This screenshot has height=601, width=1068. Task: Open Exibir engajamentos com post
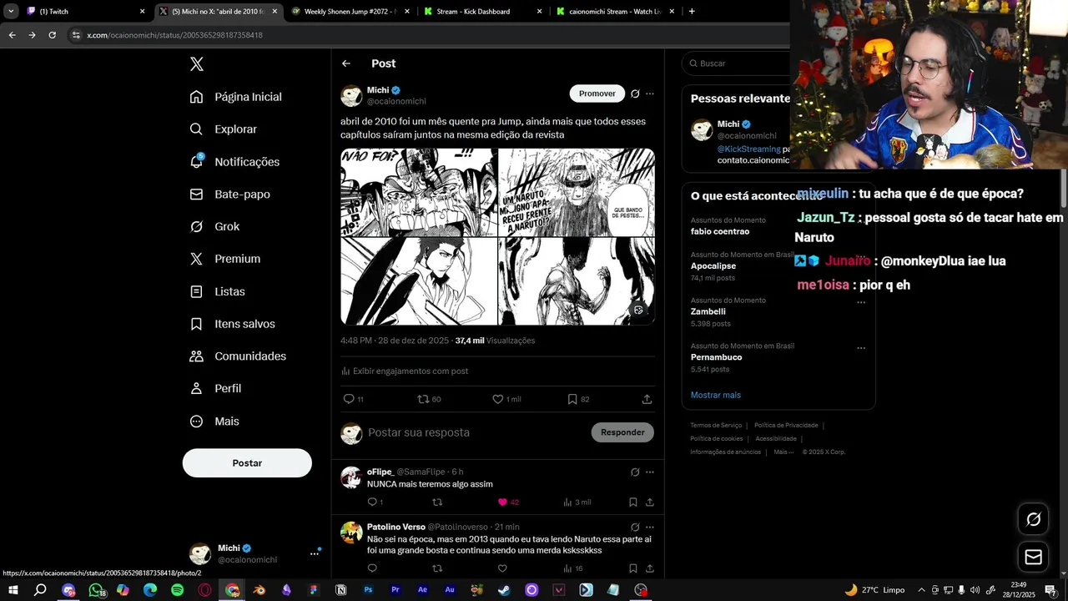click(x=405, y=371)
